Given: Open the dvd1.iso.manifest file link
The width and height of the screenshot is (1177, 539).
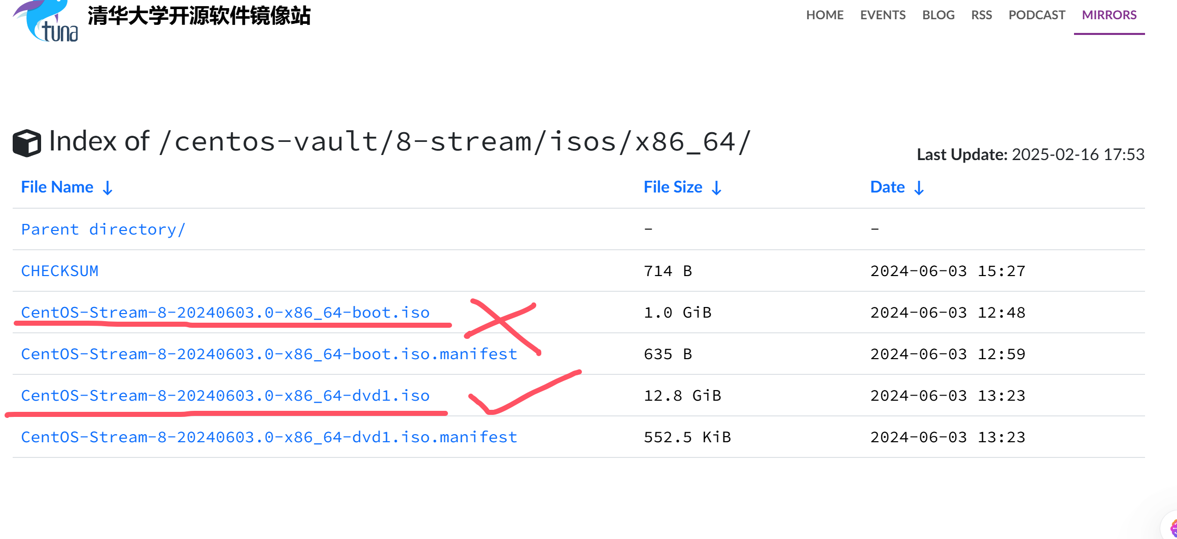Looking at the screenshot, I should click(269, 437).
